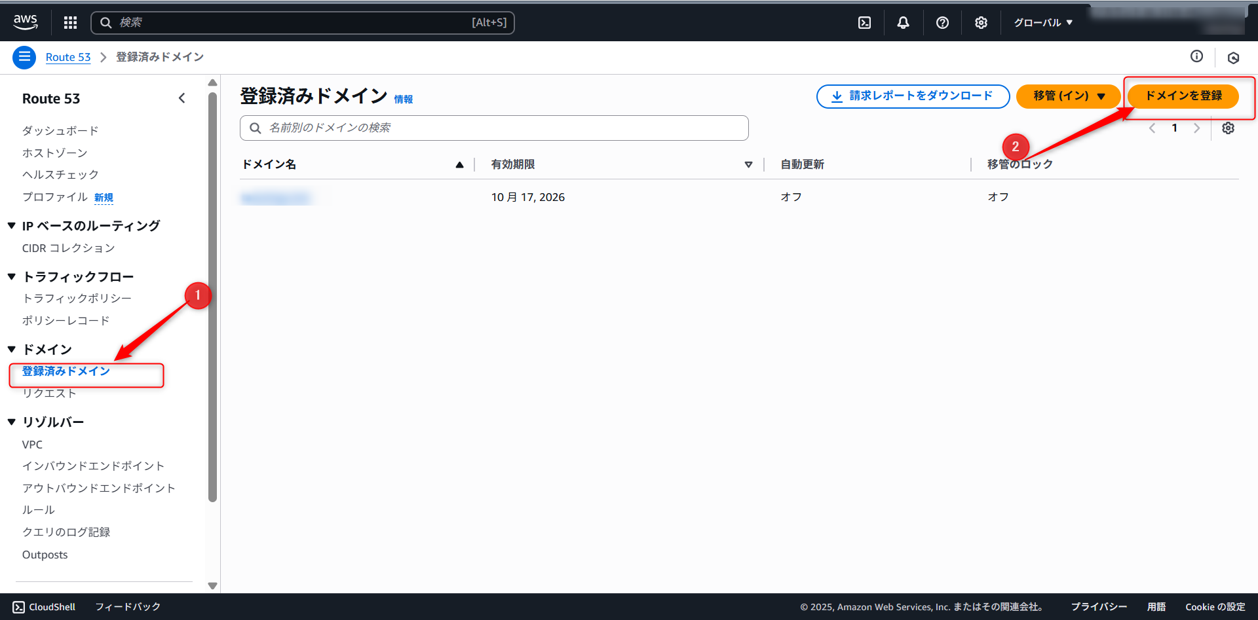This screenshot has height=620, width=1258.
Task: Collapse the ドメイン section
Action: tap(12, 350)
